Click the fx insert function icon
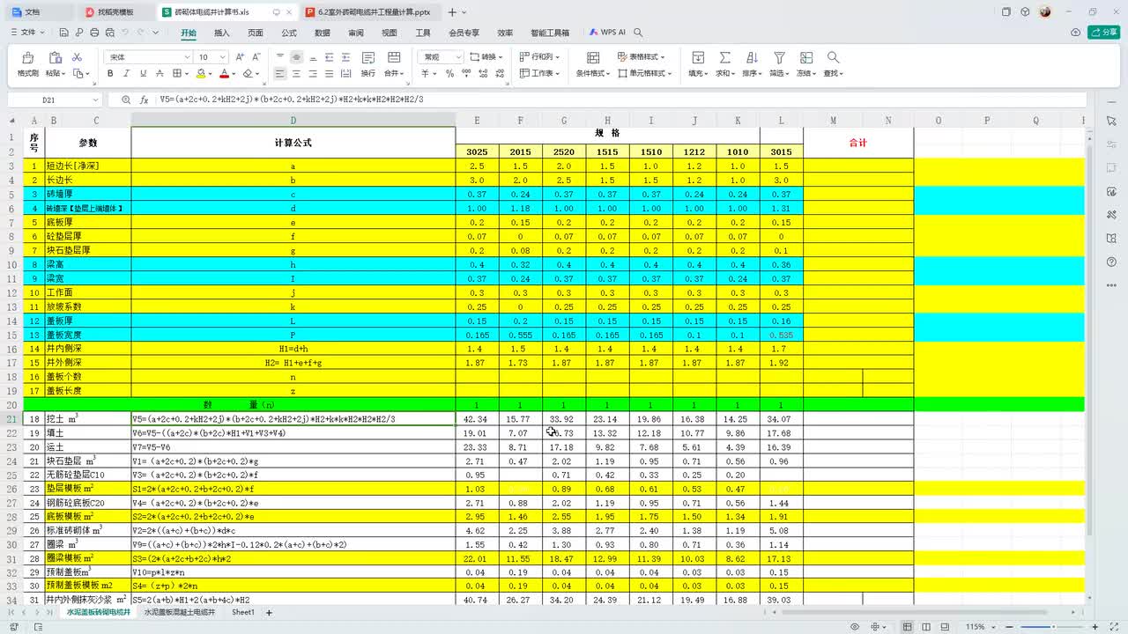This screenshot has height=634, width=1128. (x=145, y=100)
